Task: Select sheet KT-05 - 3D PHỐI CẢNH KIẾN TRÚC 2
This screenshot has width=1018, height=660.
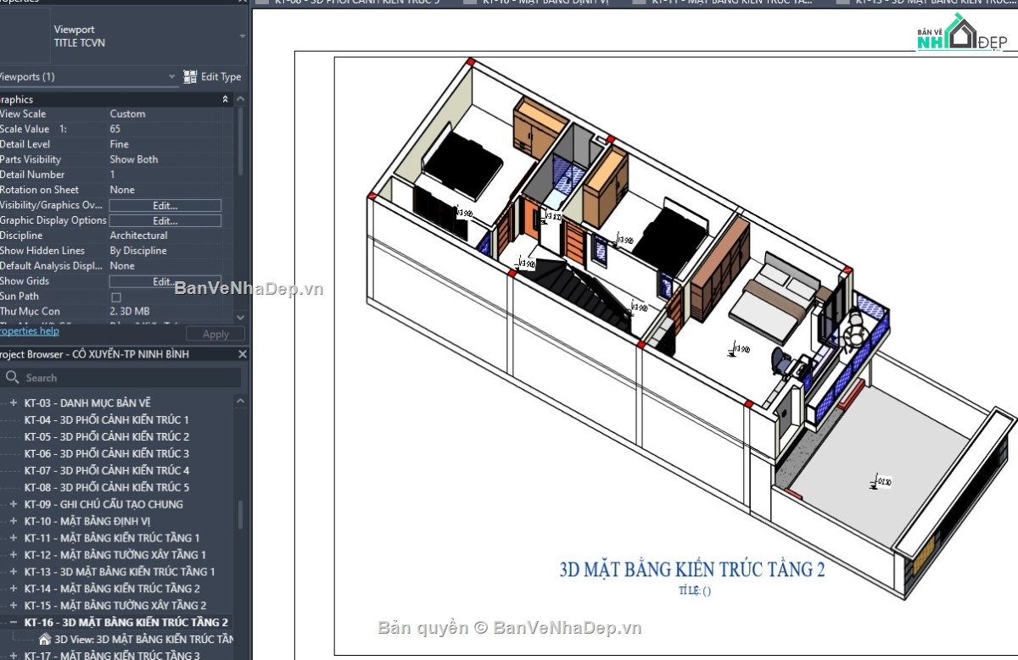Action: pyautogui.click(x=106, y=436)
